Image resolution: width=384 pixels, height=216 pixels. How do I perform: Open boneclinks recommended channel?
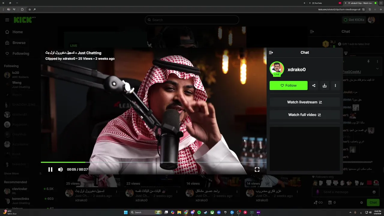[28, 200]
